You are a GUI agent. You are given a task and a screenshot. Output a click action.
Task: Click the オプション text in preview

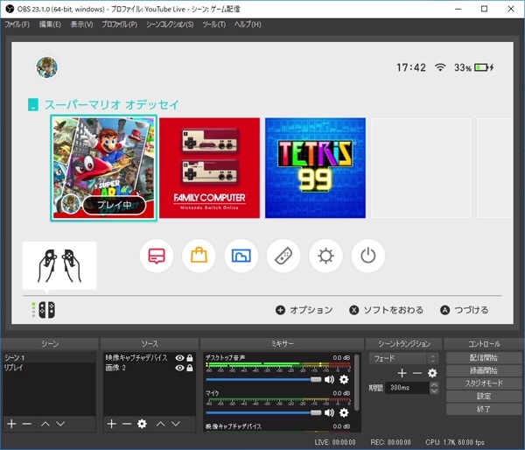pyautogui.click(x=311, y=310)
